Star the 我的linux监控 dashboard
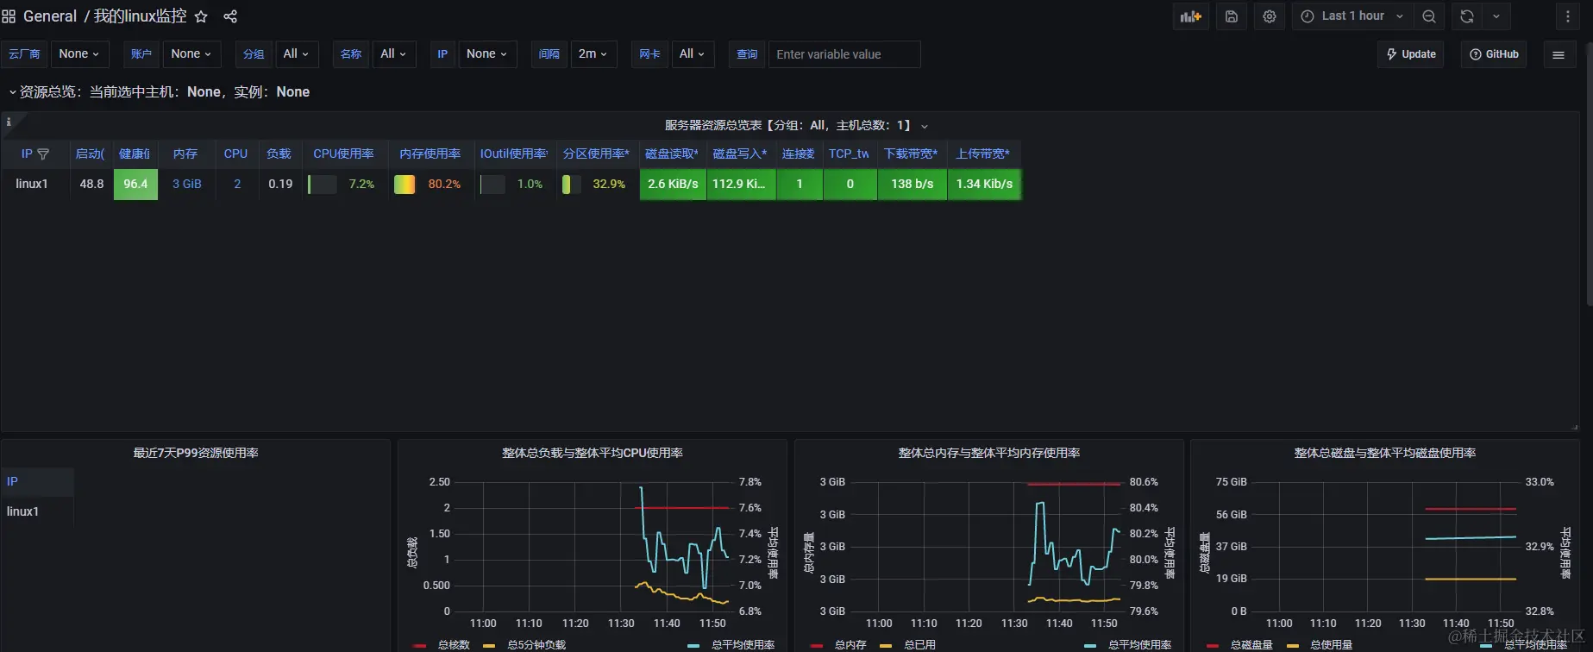The width and height of the screenshot is (1593, 652). pyautogui.click(x=201, y=16)
